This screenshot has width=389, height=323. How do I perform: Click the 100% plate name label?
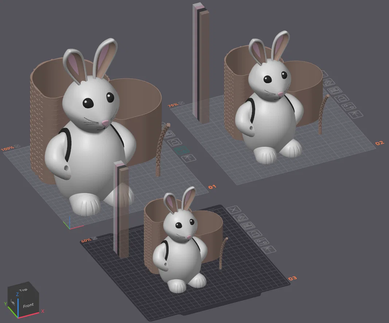[x=8, y=149]
